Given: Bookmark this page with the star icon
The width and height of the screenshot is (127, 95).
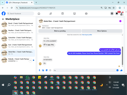Looking at the screenshot, I should (x=114, y=8).
